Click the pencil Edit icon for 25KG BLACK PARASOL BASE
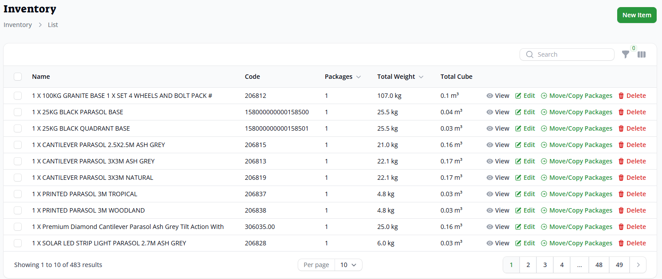The height and width of the screenshot is (279, 662). click(x=518, y=112)
